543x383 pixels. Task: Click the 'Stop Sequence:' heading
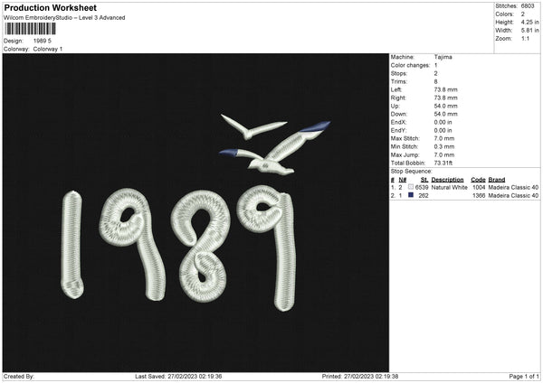click(x=412, y=172)
